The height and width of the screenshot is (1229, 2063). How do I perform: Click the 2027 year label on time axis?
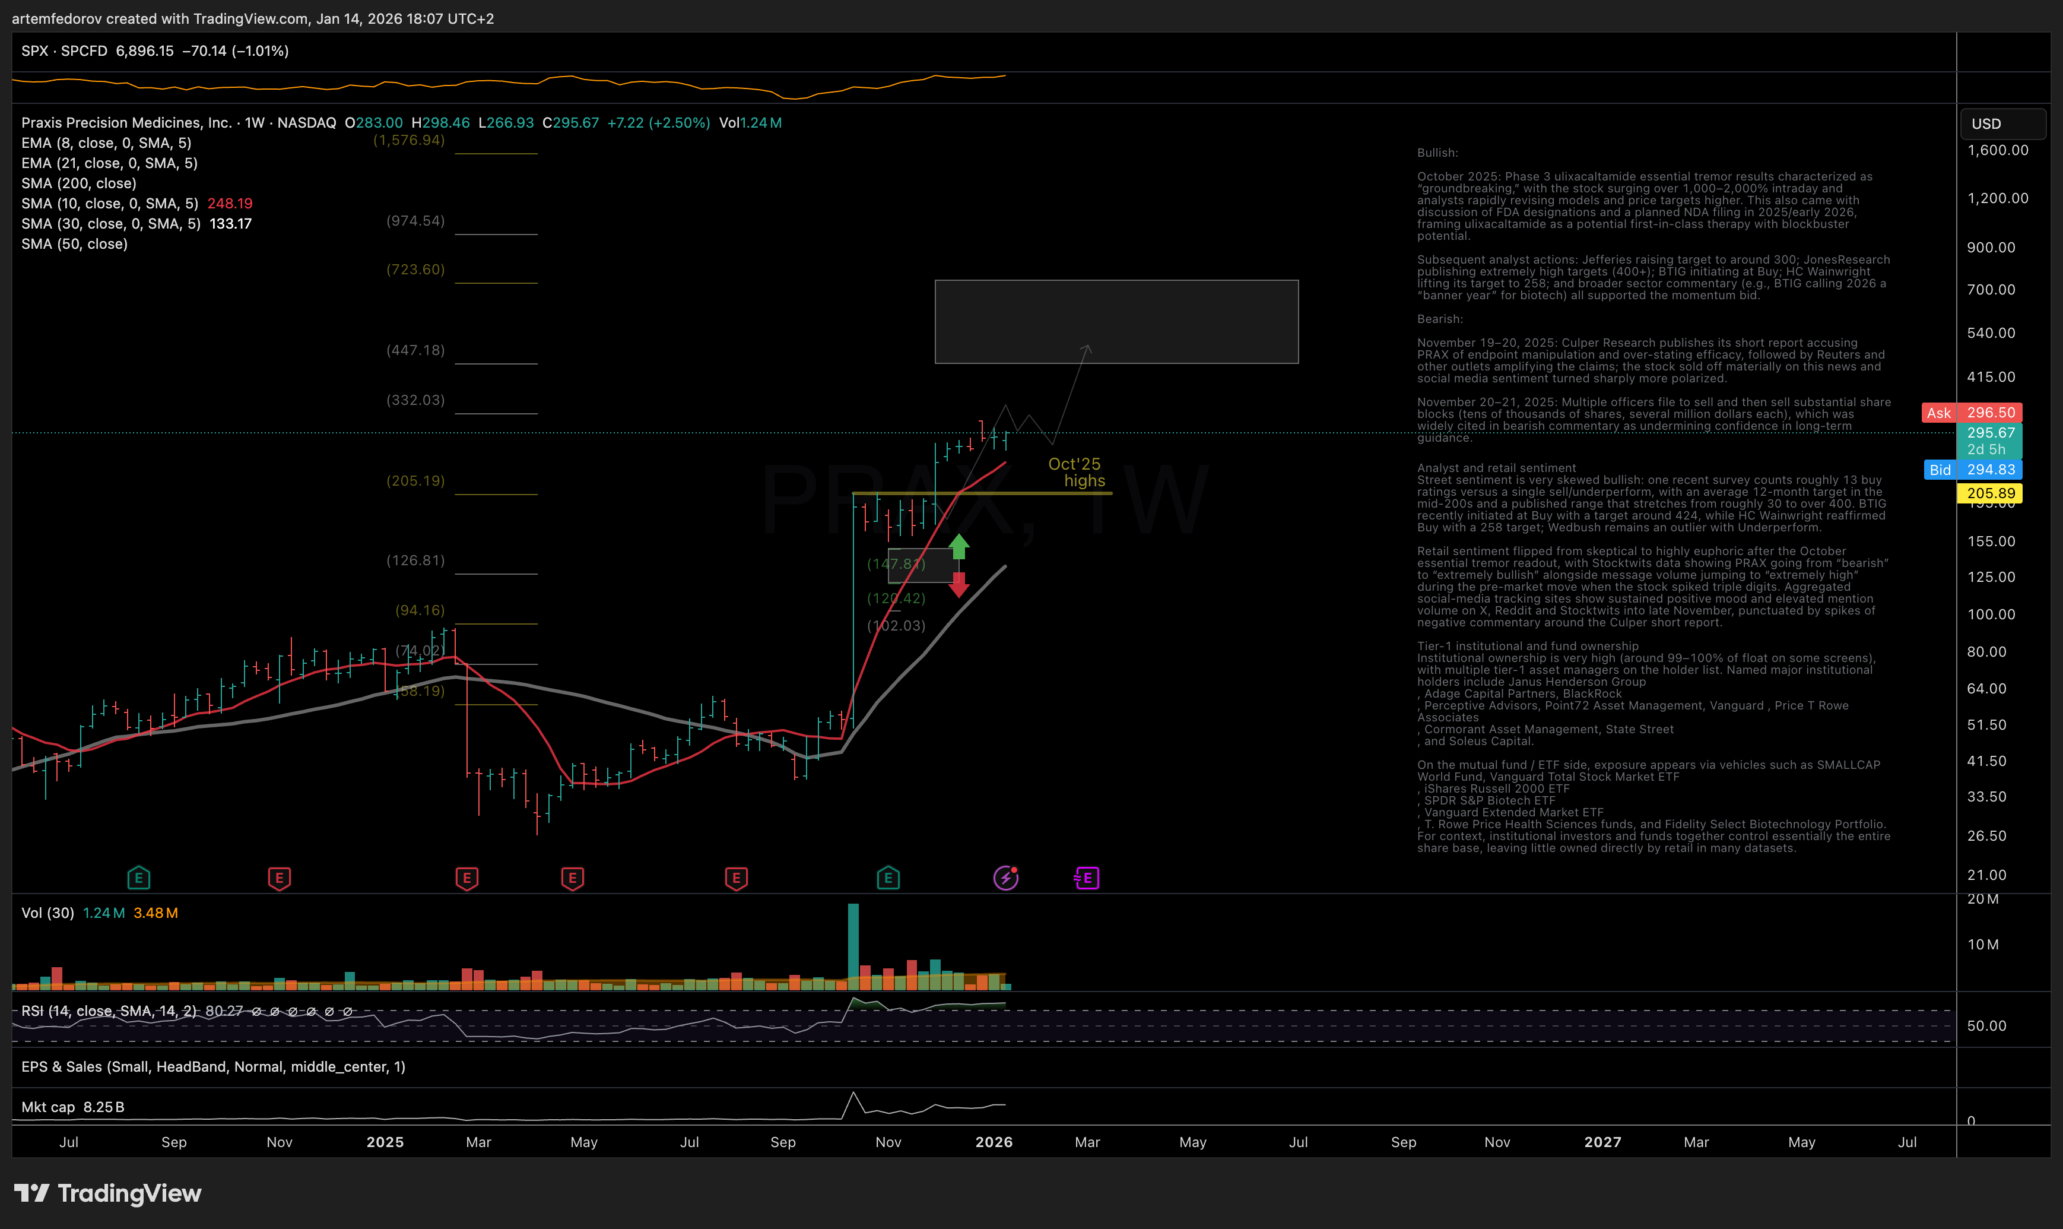[x=1602, y=1142]
